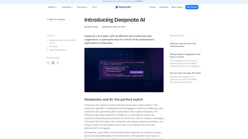Click the 'Notebooks and AI: the perfect match' heading
This screenshot has height=139, width=248.
[114, 99]
